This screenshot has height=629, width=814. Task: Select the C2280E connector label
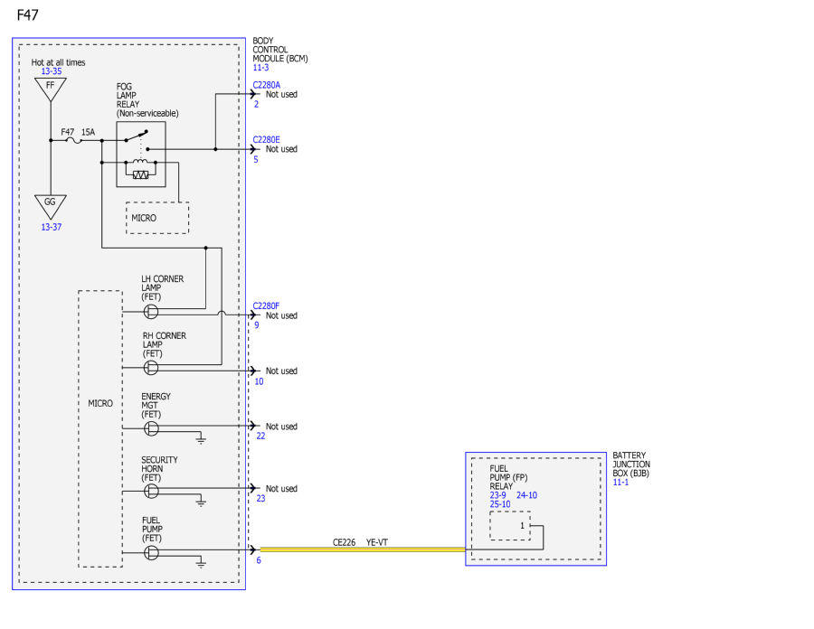click(x=266, y=140)
